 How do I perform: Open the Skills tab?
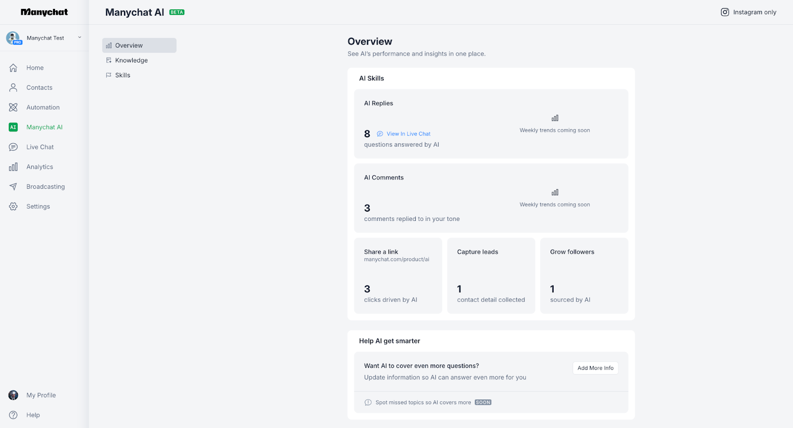point(122,75)
